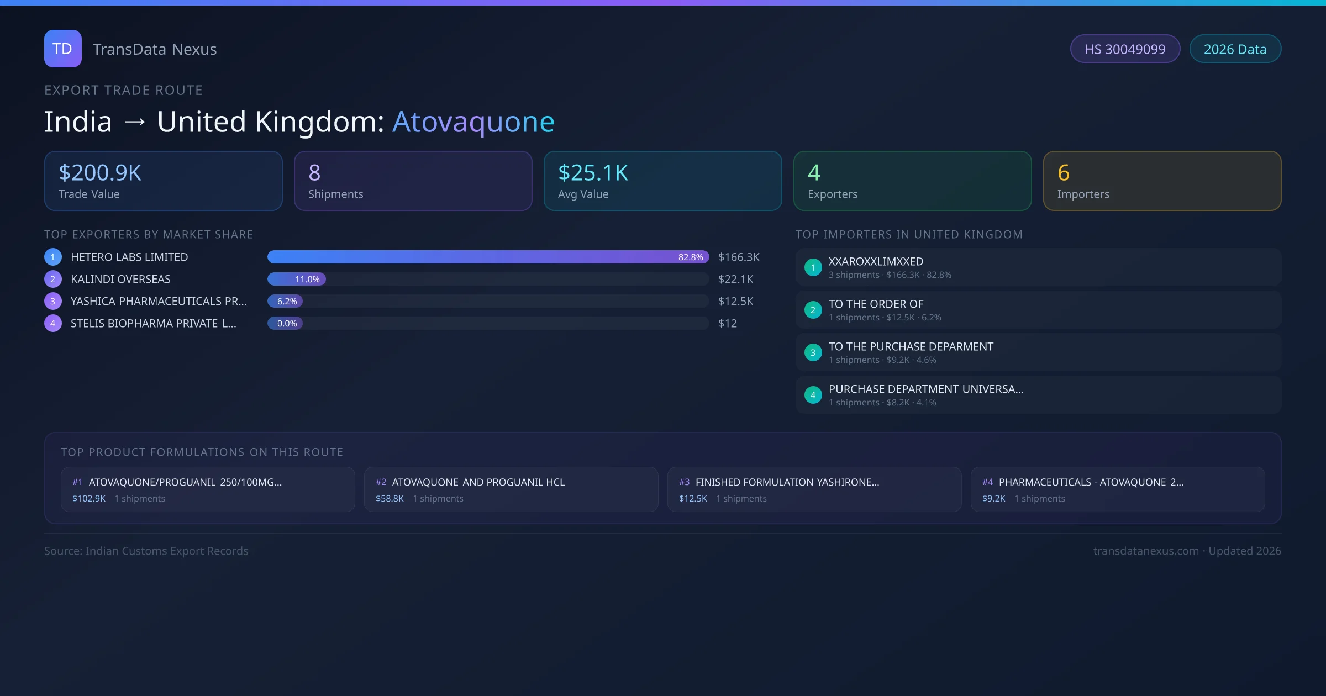
Task: Open formulation #3 Finished Formulation Yashirone card
Action: 814,489
